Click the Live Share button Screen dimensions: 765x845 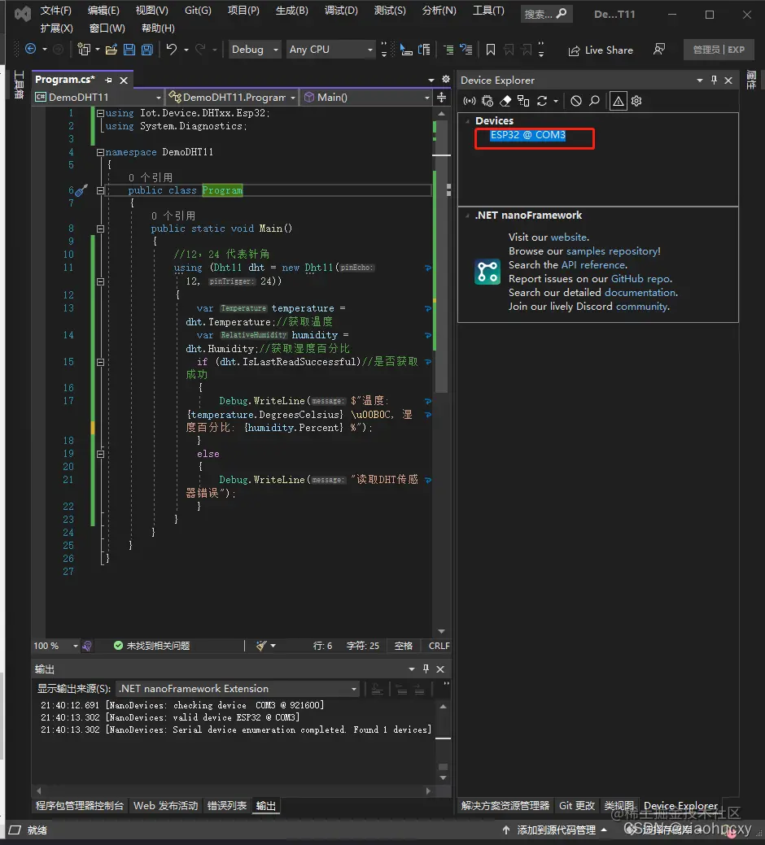tap(601, 50)
